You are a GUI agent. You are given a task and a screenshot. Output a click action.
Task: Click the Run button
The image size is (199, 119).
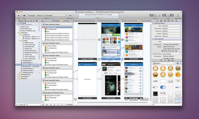[x=19, y=15]
